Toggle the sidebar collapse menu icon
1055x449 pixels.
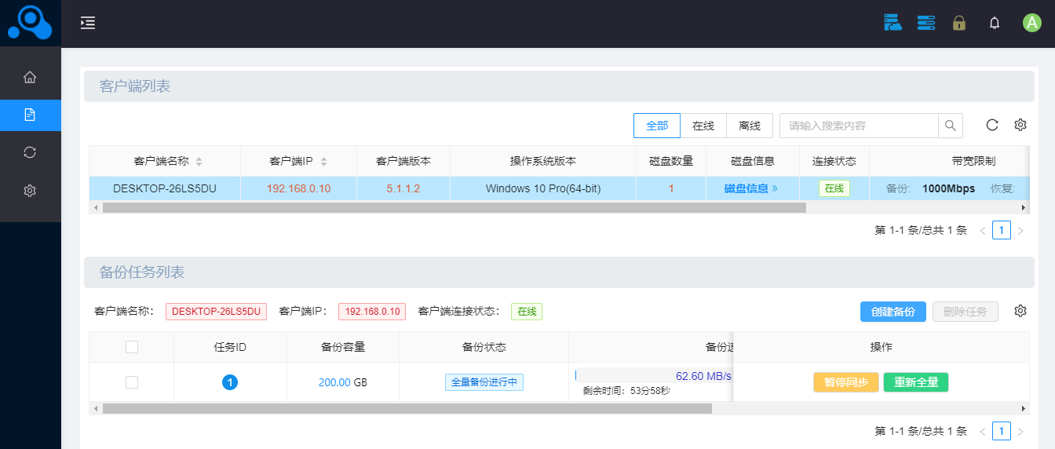pyautogui.click(x=88, y=23)
